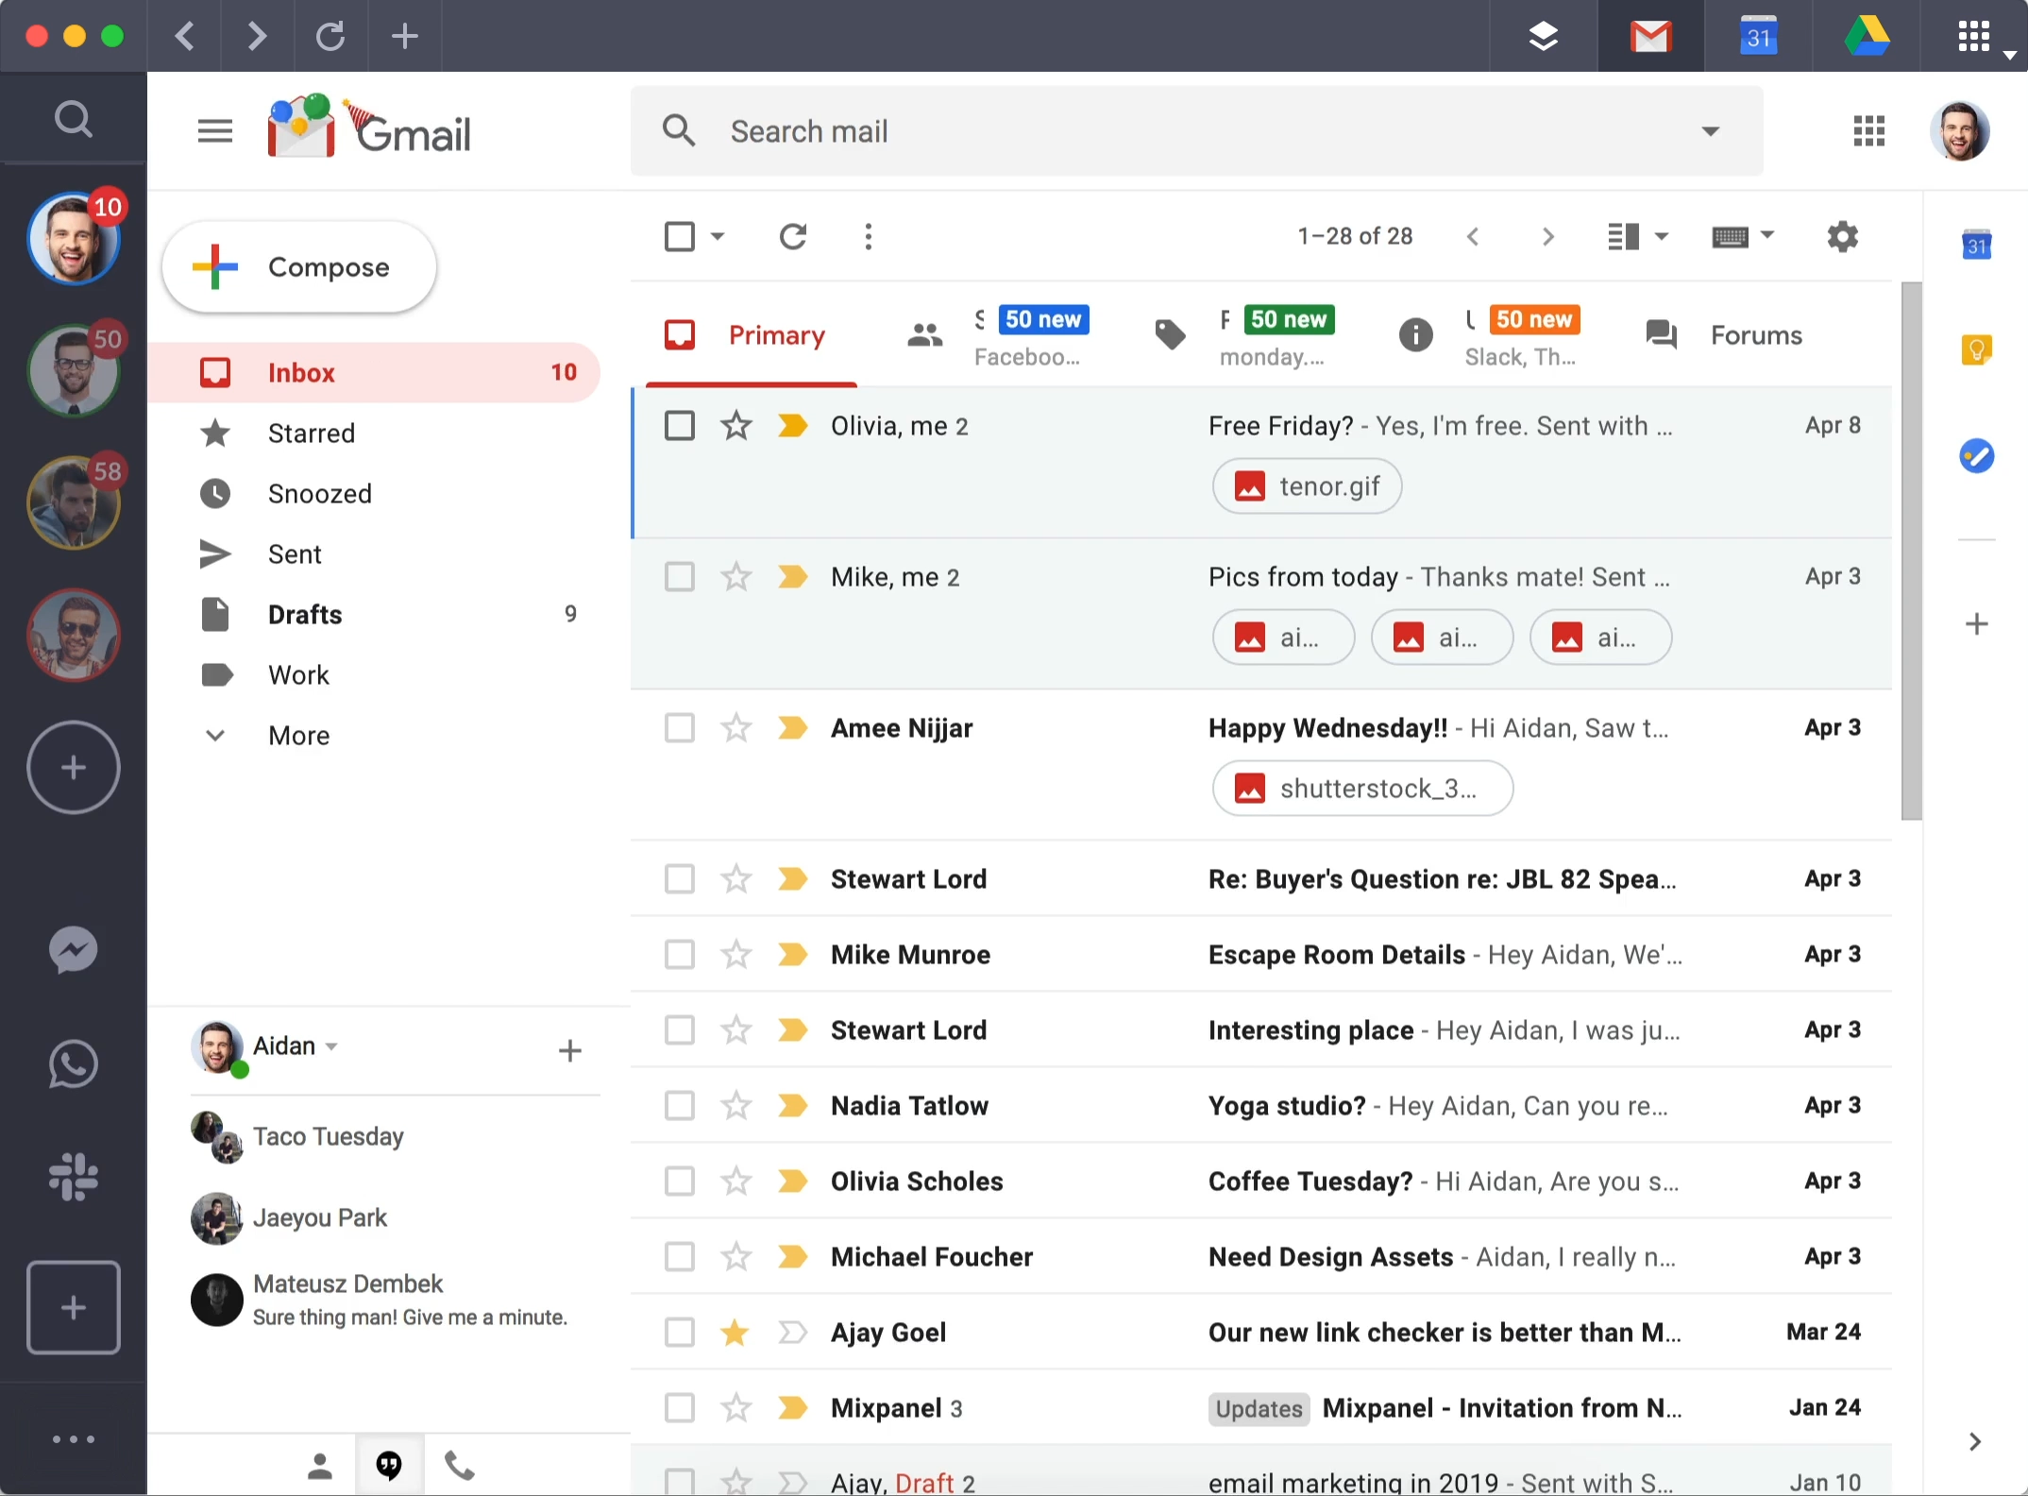Toggle checkbox for Olivia email
Image resolution: width=2028 pixels, height=1496 pixels.
coord(680,425)
